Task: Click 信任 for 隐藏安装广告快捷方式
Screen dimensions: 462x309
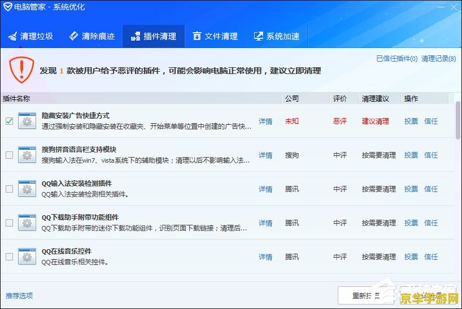Action: (431, 121)
